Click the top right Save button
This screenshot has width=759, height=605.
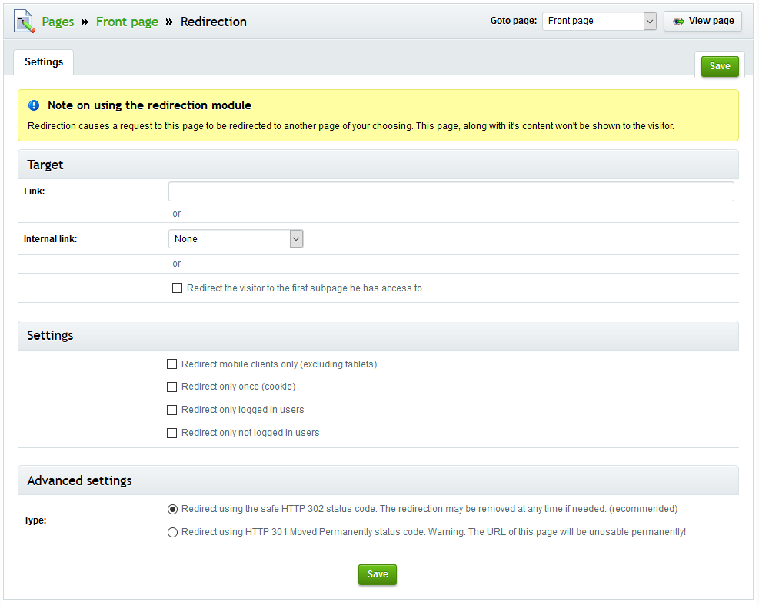click(720, 66)
